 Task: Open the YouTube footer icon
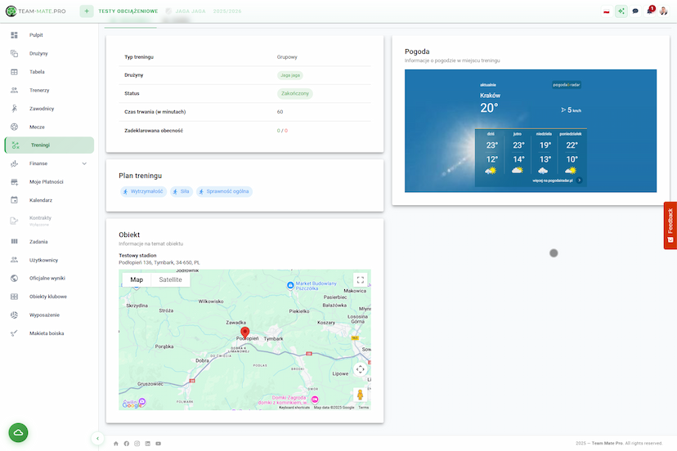[159, 444]
